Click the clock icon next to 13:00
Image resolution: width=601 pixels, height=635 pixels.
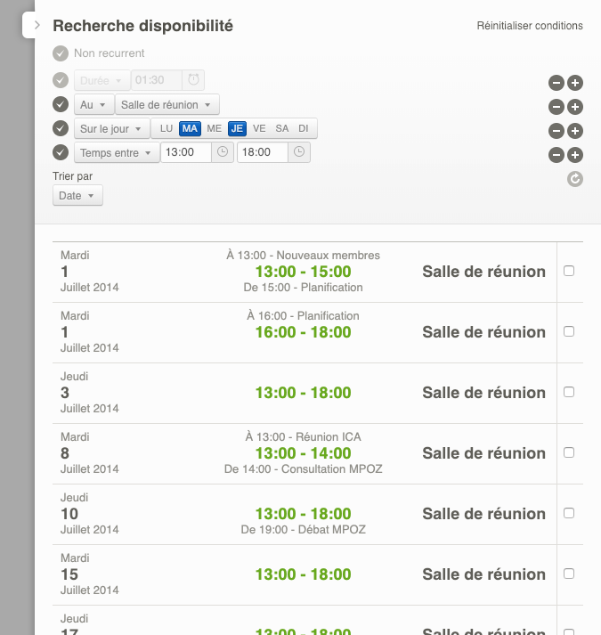click(x=223, y=152)
